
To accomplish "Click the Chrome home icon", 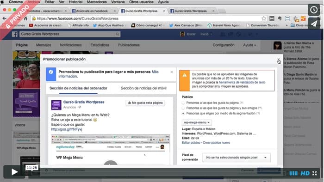I will pyautogui.click(x=25, y=18).
